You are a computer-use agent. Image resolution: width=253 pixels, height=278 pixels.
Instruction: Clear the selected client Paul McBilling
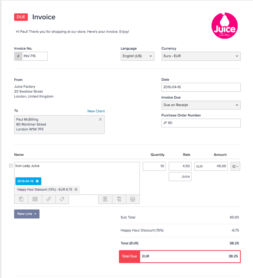click(100, 119)
